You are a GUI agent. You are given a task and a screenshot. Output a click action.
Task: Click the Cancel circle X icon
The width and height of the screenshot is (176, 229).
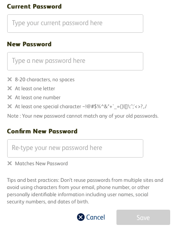click(x=81, y=217)
